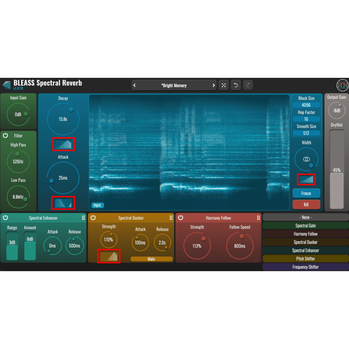Adjust the Enhancer Amount 8dB slider
Image resolution: width=349 pixels, height=349 pixels.
coord(30,246)
